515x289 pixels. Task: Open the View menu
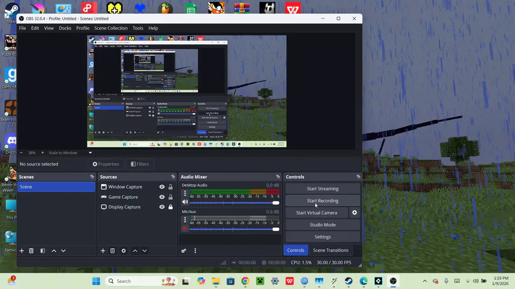tap(49, 28)
